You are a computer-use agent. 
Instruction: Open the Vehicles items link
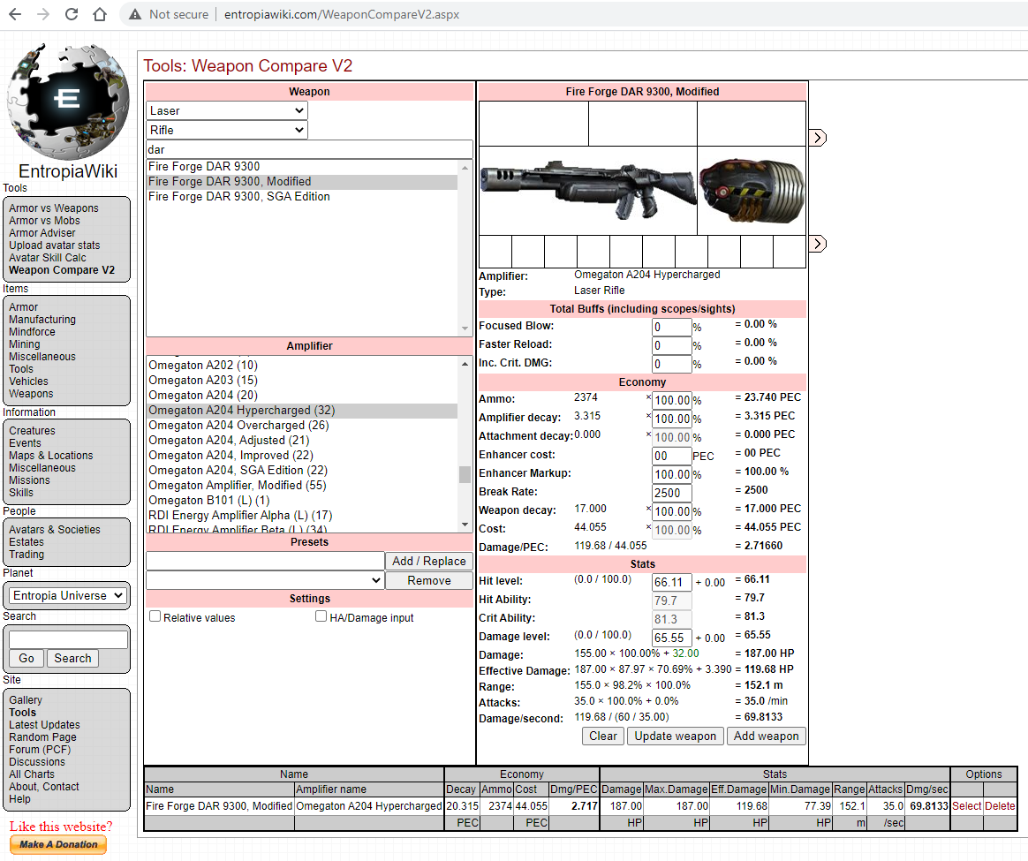tap(28, 381)
